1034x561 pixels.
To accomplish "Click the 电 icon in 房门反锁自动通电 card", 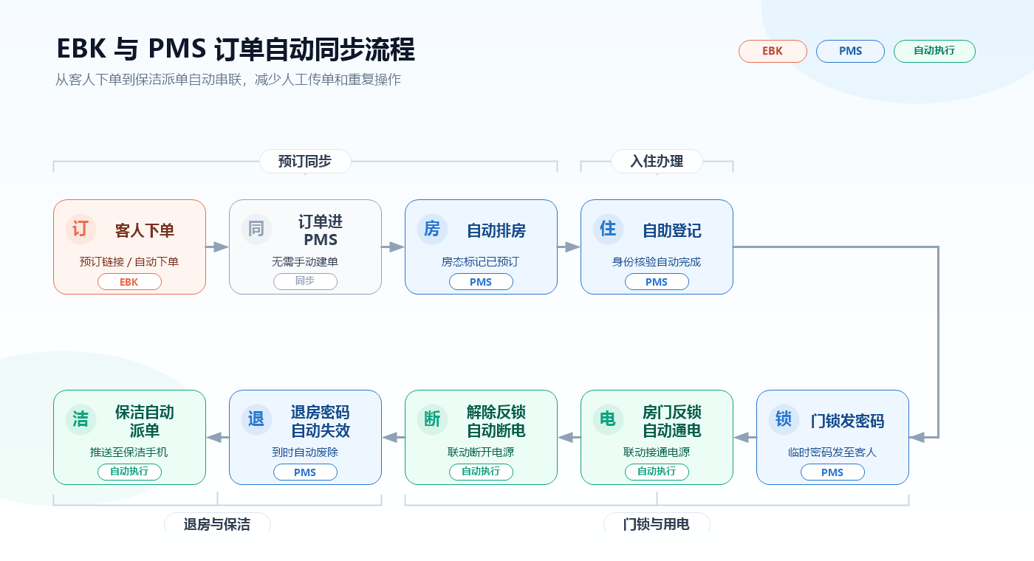I will [x=608, y=420].
